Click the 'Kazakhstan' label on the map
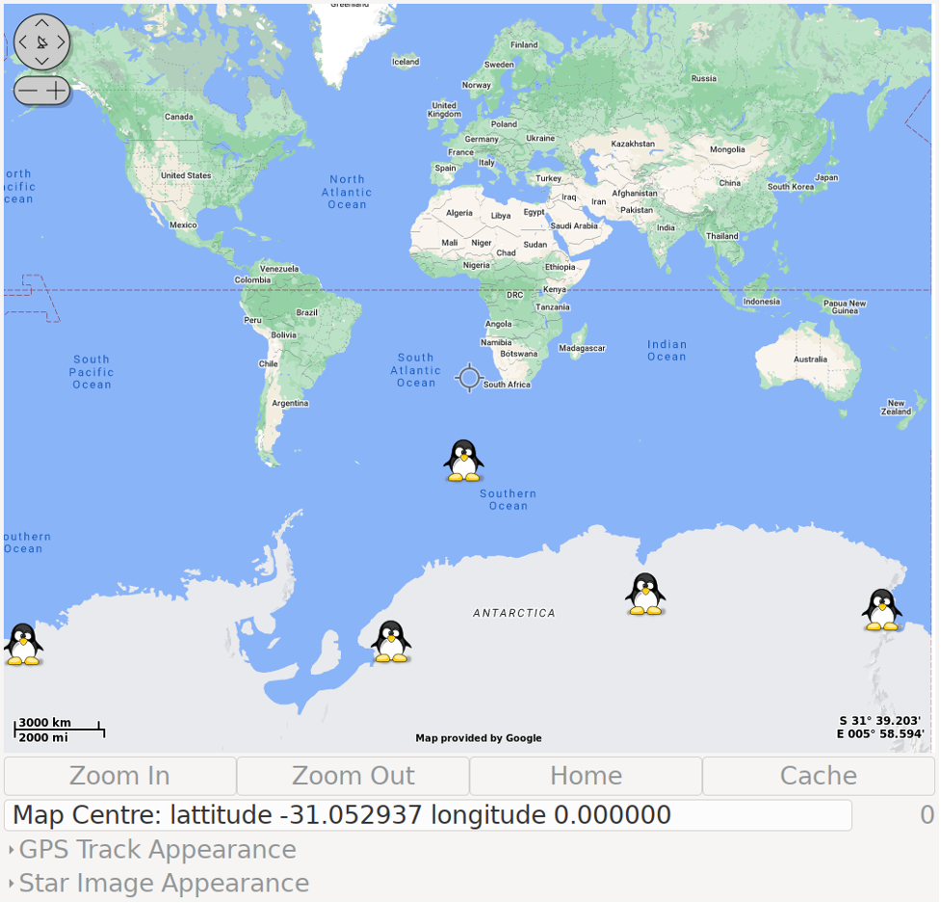 [x=633, y=145]
